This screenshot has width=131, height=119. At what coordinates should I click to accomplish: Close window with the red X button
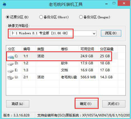coord(124,3)
